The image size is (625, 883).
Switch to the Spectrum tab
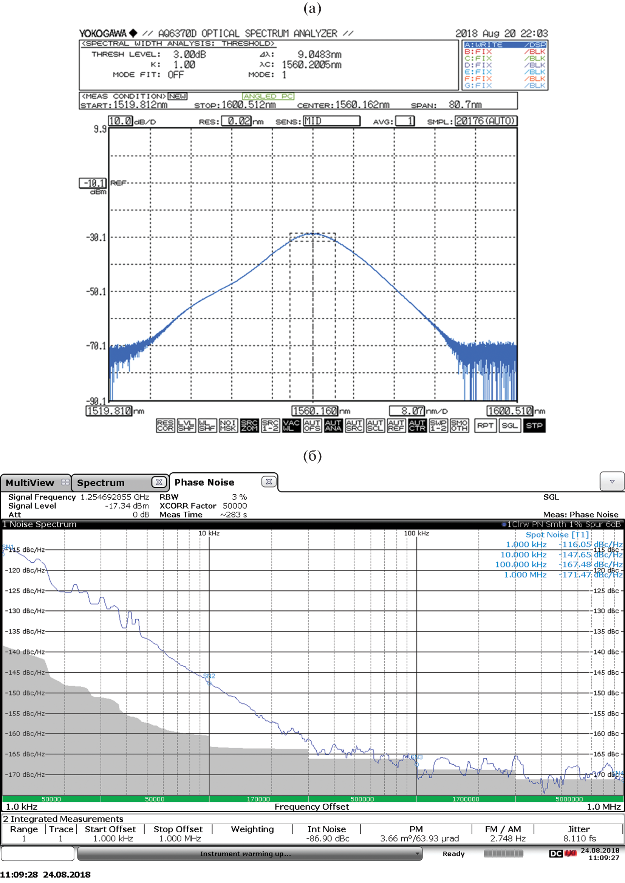(101, 483)
